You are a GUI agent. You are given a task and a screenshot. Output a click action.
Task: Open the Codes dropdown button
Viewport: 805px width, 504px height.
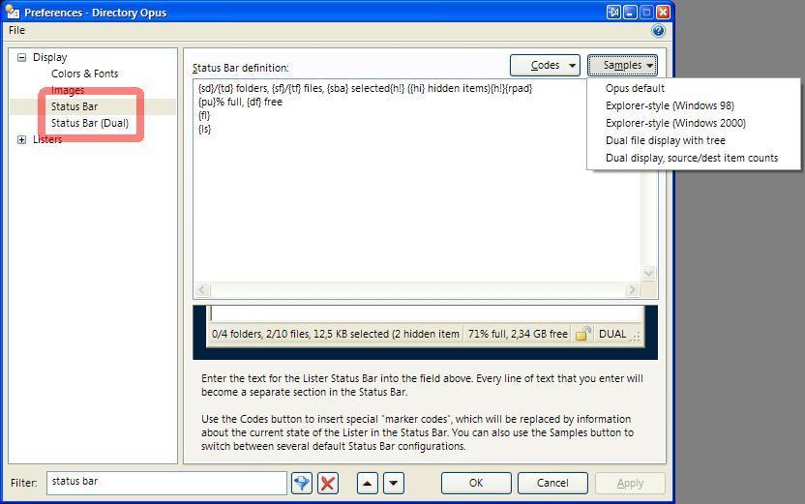545,65
